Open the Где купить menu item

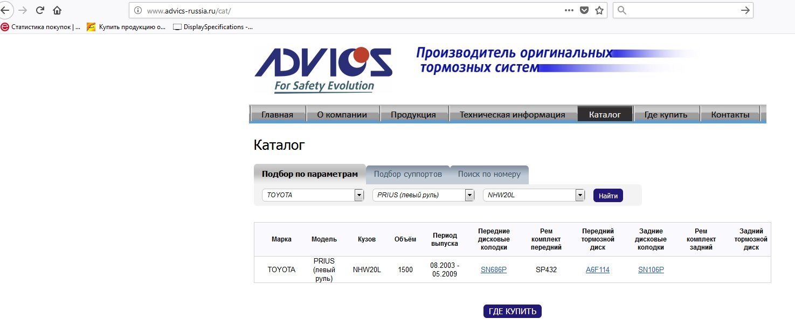click(666, 114)
